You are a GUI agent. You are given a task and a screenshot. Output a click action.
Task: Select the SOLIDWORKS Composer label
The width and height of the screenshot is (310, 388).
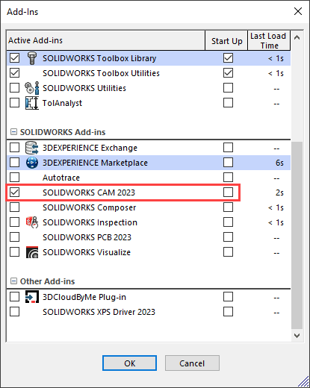click(x=90, y=207)
